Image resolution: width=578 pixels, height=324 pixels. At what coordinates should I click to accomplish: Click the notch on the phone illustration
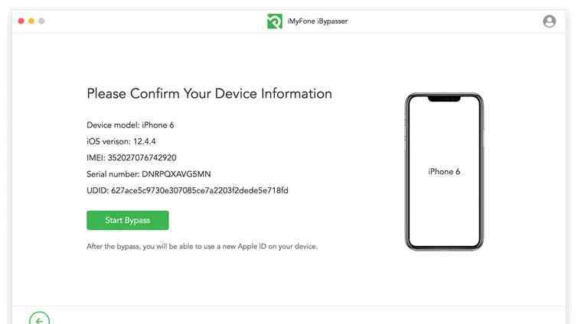click(x=444, y=99)
